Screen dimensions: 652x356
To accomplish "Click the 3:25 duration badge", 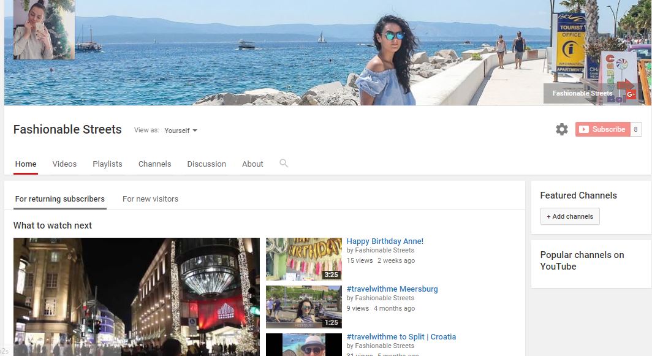I will pyautogui.click(x=332, y=275).
